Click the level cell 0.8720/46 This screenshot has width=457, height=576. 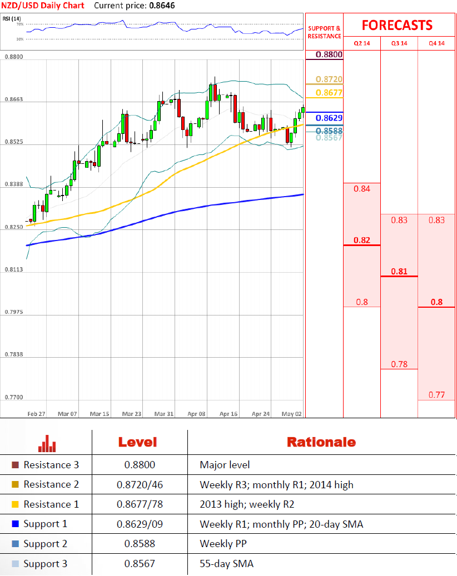click(140, 485)
